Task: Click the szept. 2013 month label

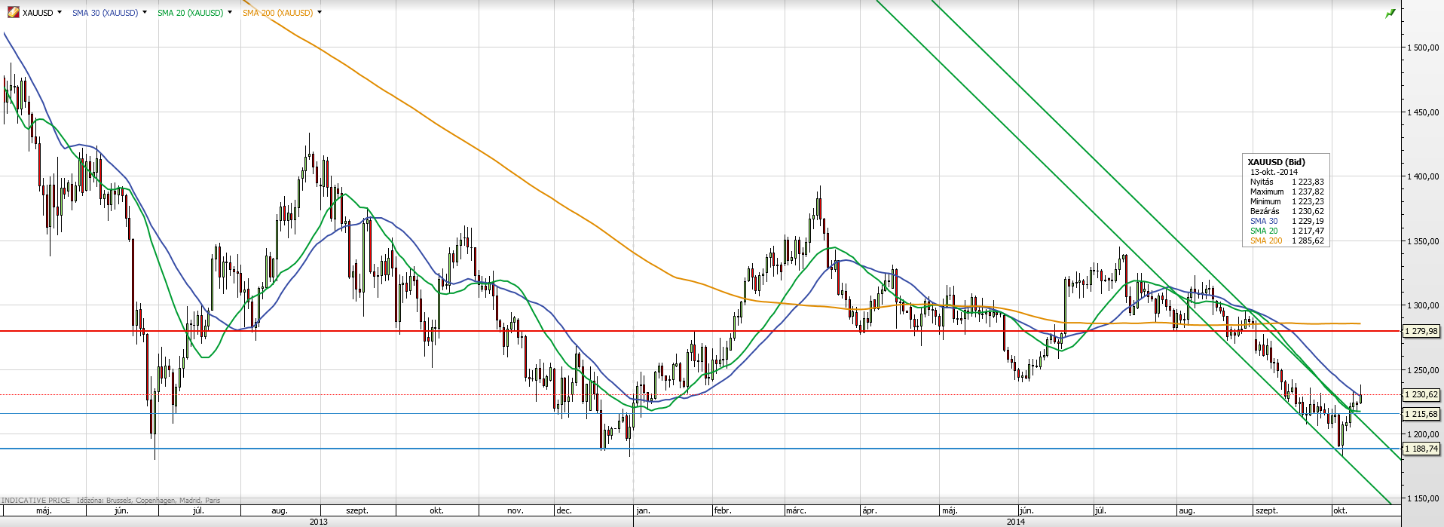Action: tap(357, 511)
